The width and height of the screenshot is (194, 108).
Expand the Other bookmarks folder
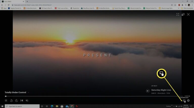click(187, 8)
